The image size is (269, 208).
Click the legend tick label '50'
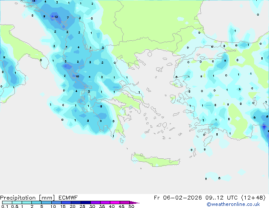tap(131, 206)
